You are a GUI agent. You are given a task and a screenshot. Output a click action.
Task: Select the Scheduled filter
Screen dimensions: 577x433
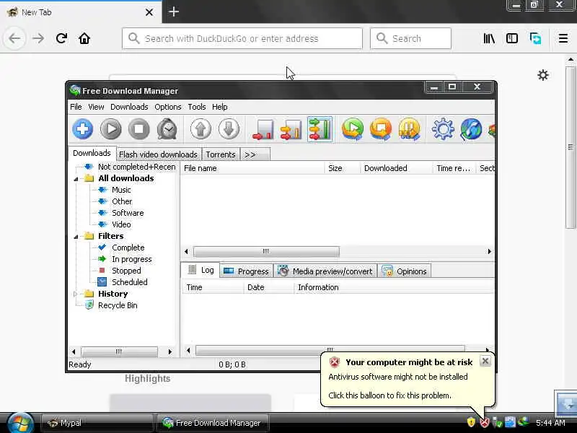click(130, 282)
